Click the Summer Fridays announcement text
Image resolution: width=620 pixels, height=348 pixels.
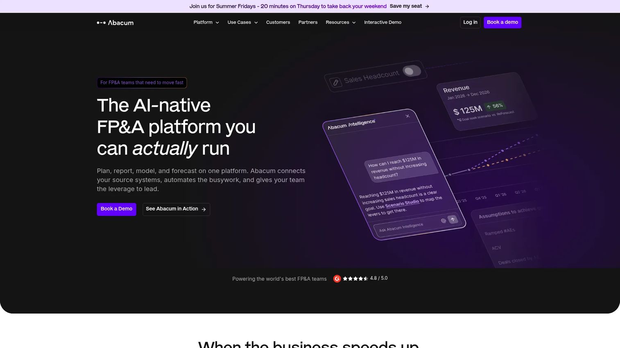(288, 6)
